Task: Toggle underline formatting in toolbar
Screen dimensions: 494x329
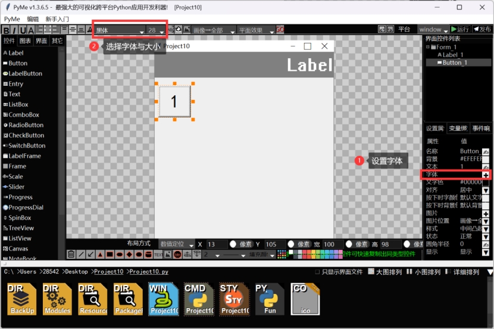Action: pyautogui.click(x=23, y=30)
